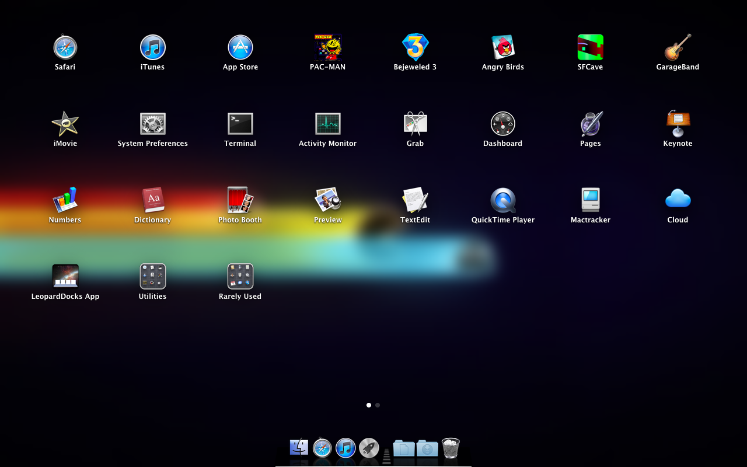The height and width of the screenshot is (467, 747).
Task: Launch the Terminal app
Action: 240,124
